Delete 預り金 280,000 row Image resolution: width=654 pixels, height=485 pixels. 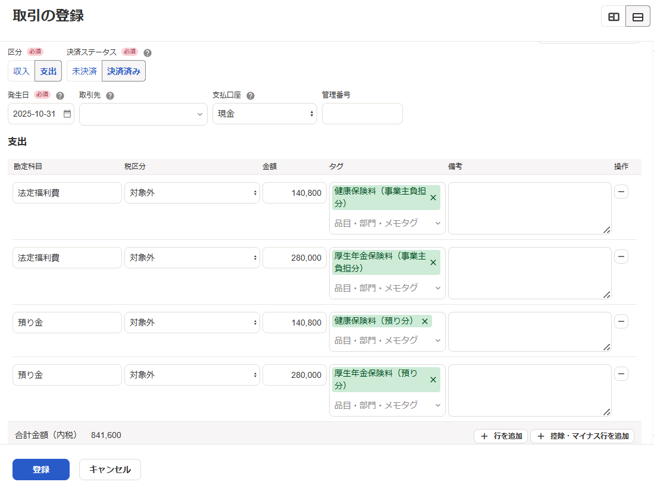(621, 374)
